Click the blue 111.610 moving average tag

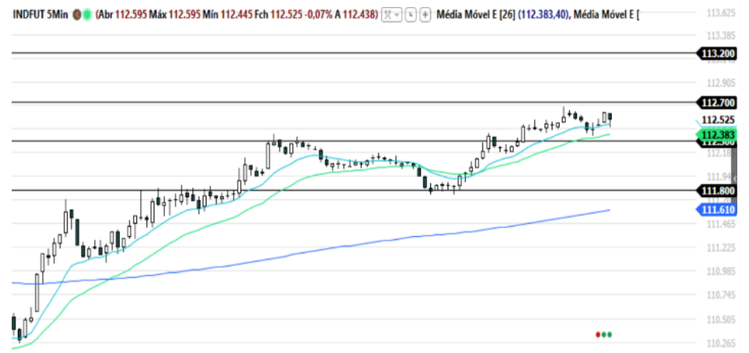point(717,210)
